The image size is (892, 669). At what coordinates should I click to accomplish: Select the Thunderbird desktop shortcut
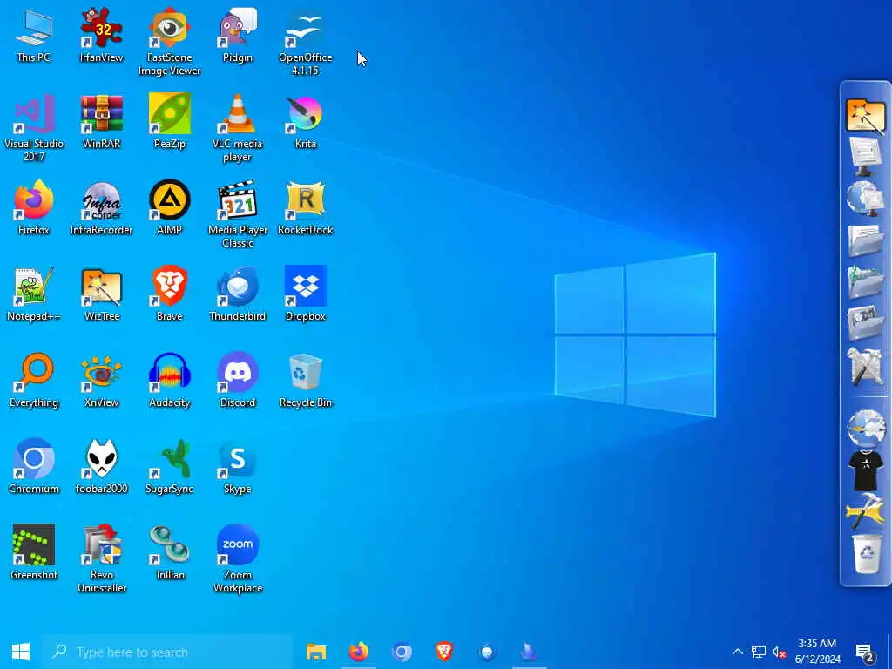pyautogui.click(x=237, y=294)
